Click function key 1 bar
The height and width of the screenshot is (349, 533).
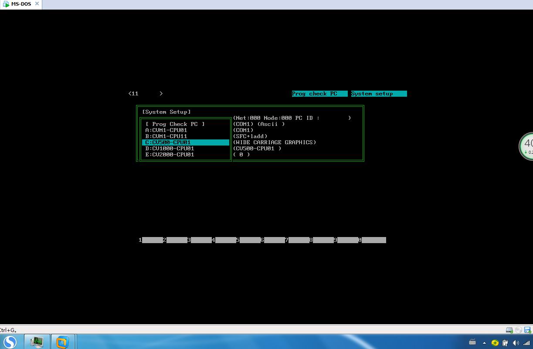click(x=153, y=240)
